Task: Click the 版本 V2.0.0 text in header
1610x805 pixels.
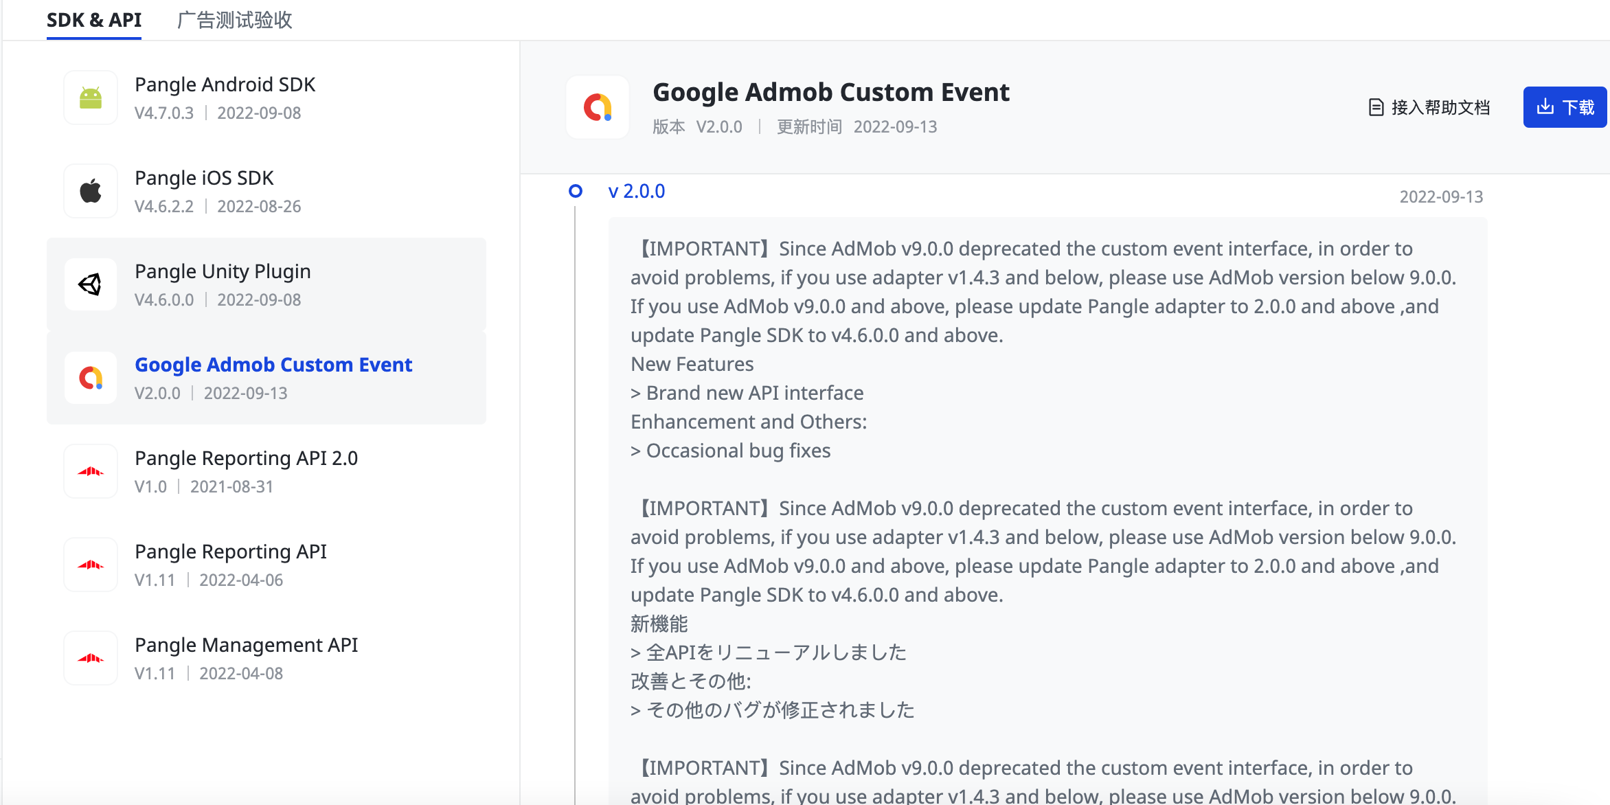Action: pos(697,127)
